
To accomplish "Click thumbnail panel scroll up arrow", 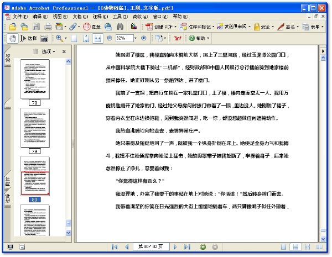I will [68, 61].
